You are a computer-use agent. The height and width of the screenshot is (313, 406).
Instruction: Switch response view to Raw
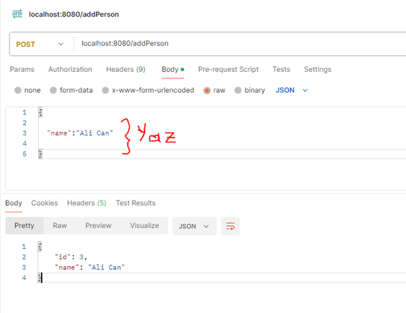pyautogui.click(x=60, y=226)
